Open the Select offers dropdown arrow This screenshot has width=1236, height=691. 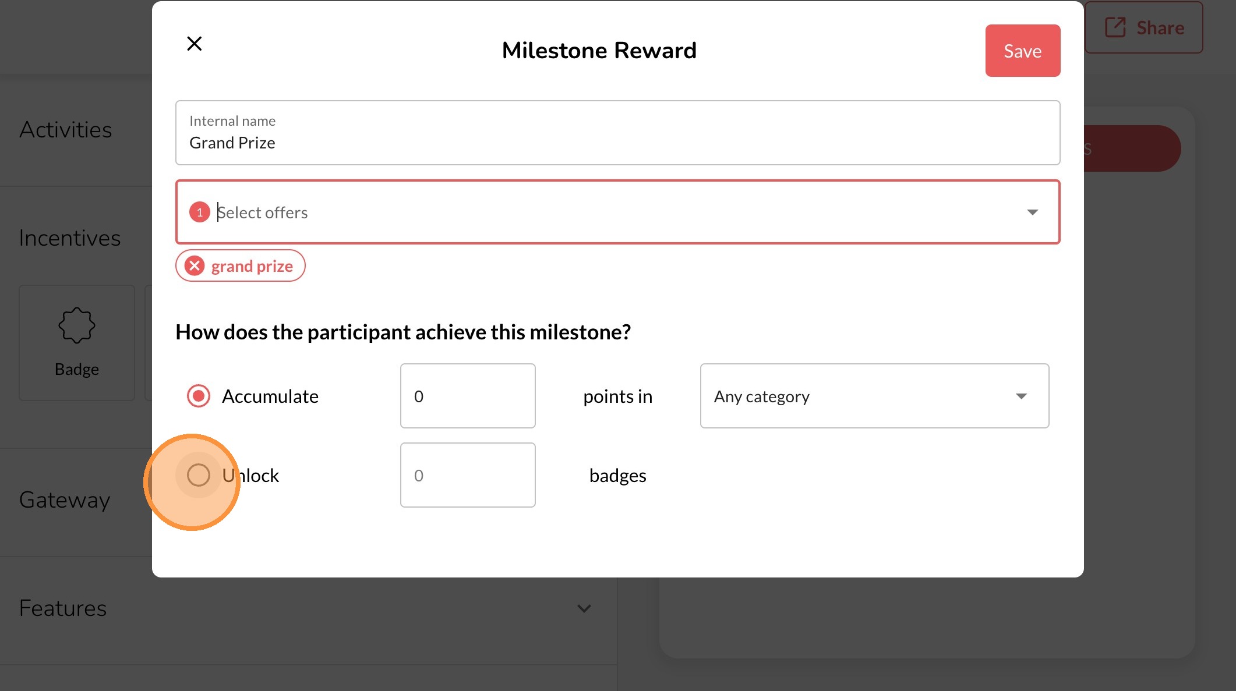point(1032,212)
